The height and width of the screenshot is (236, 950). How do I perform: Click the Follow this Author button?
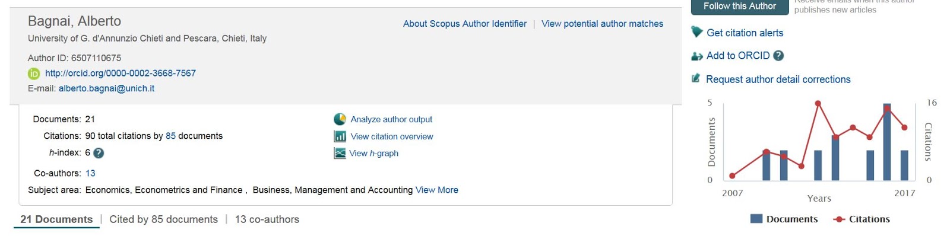point(739,7)
